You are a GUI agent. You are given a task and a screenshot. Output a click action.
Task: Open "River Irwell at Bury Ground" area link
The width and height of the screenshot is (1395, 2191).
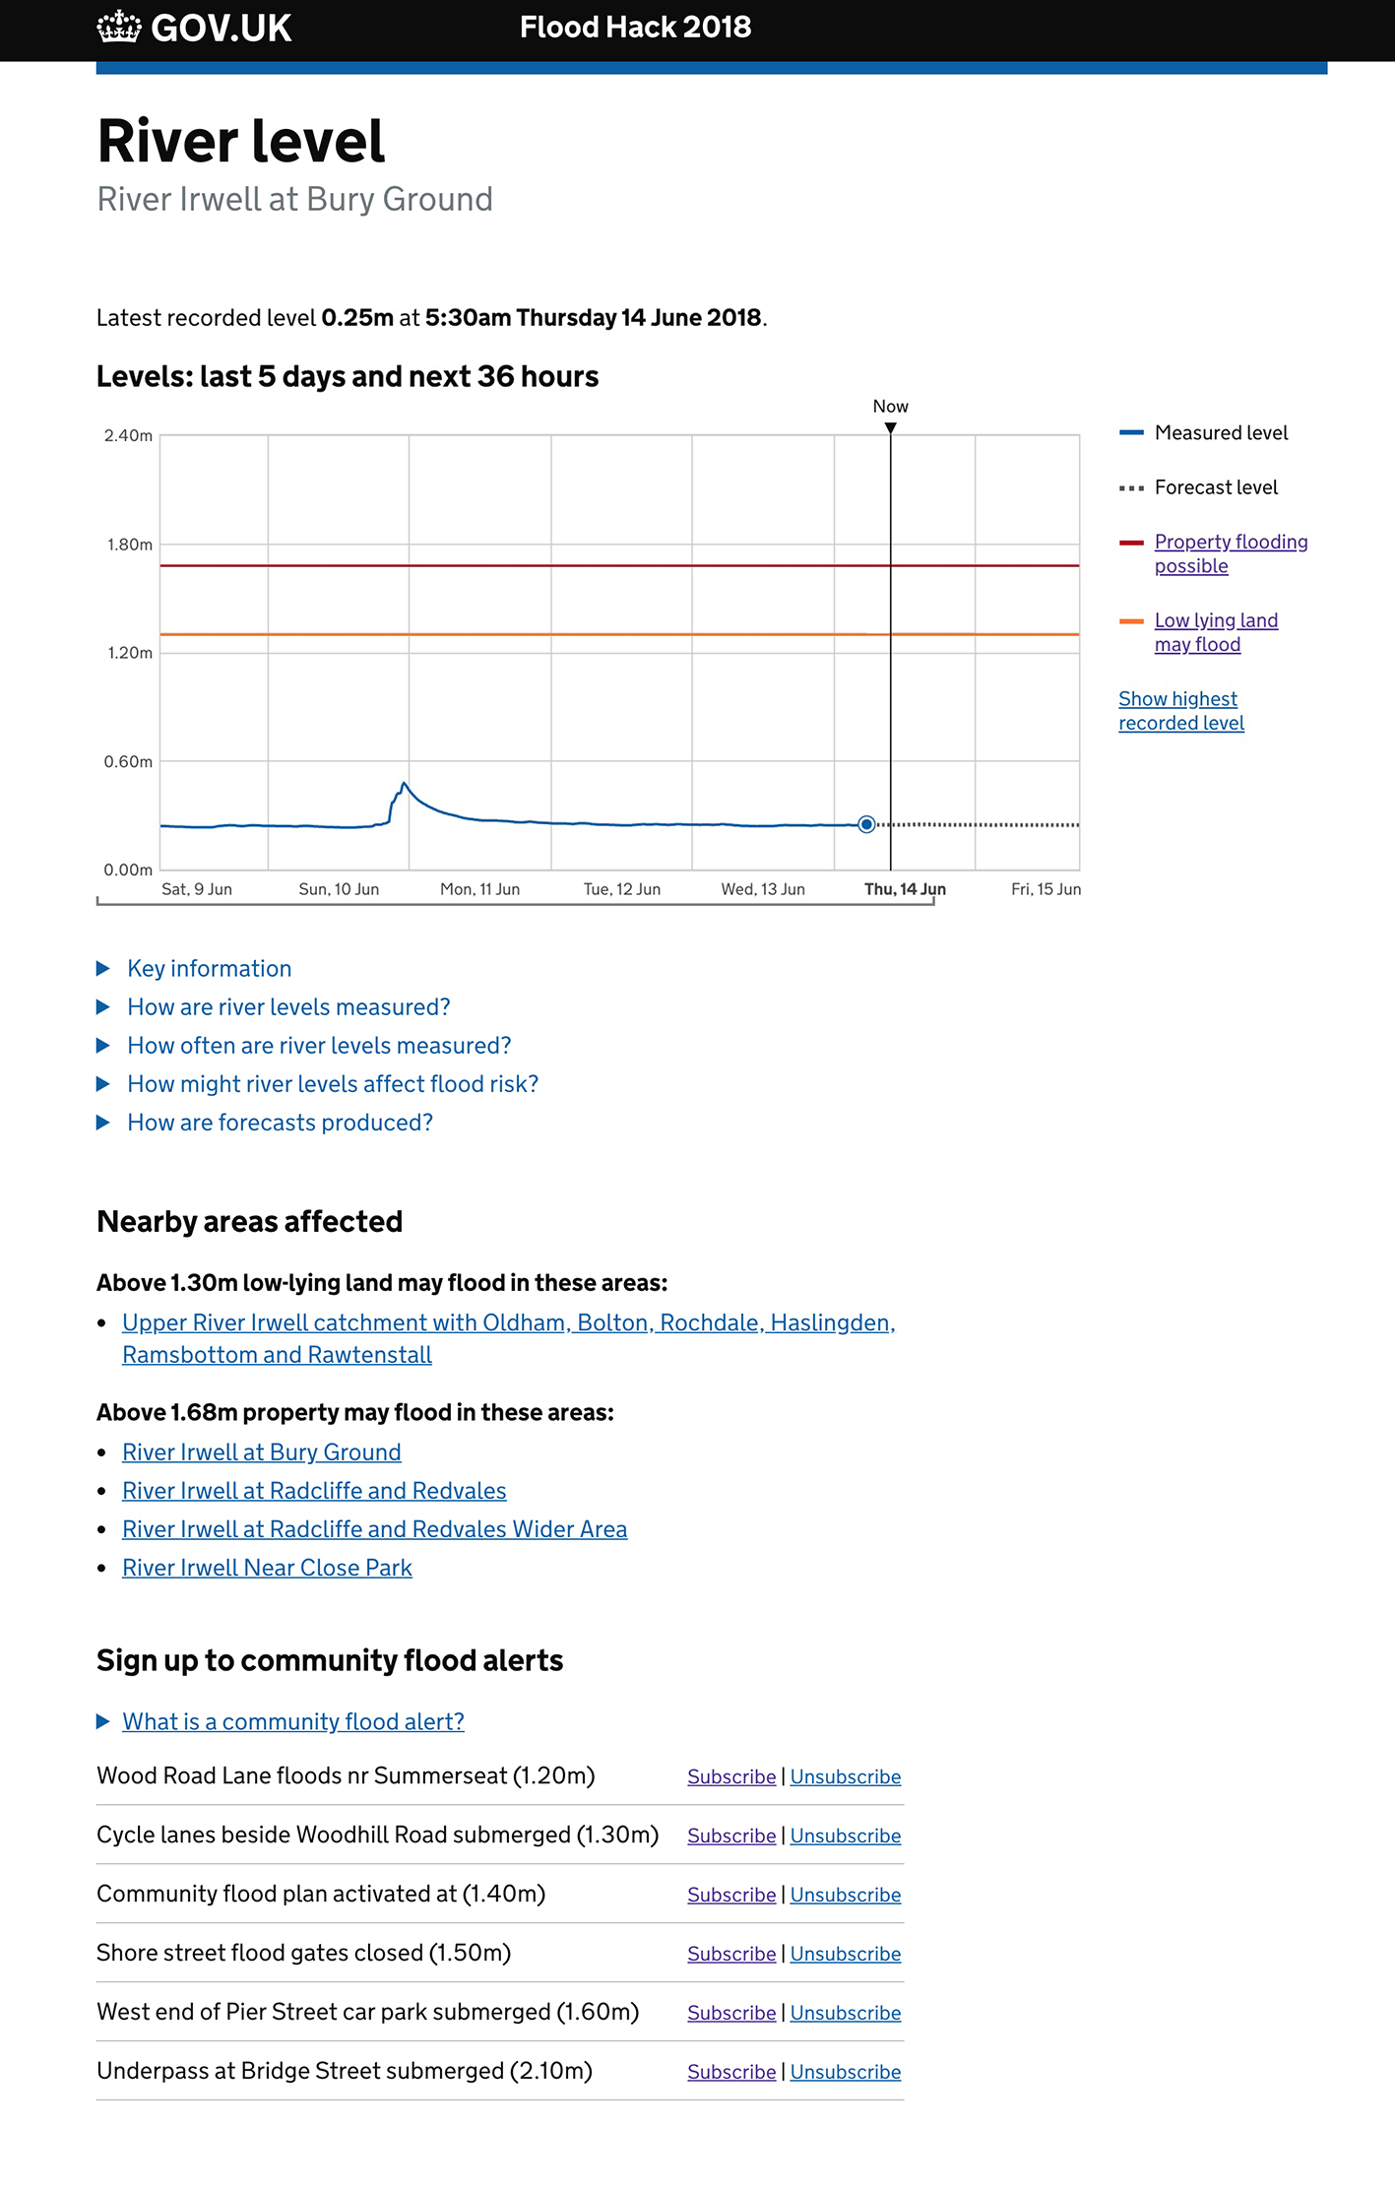tap(261, 1452)
